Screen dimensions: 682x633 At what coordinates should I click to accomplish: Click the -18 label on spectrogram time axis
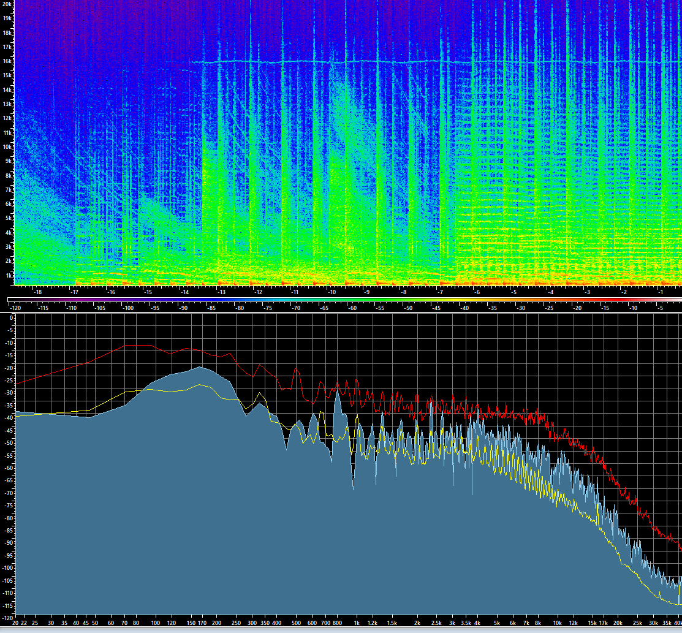tap(38, 292)
